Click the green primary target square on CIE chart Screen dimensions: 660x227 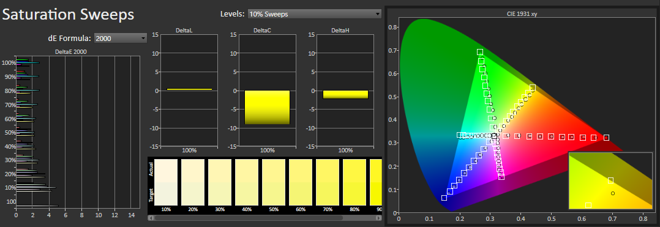point(480,52)
